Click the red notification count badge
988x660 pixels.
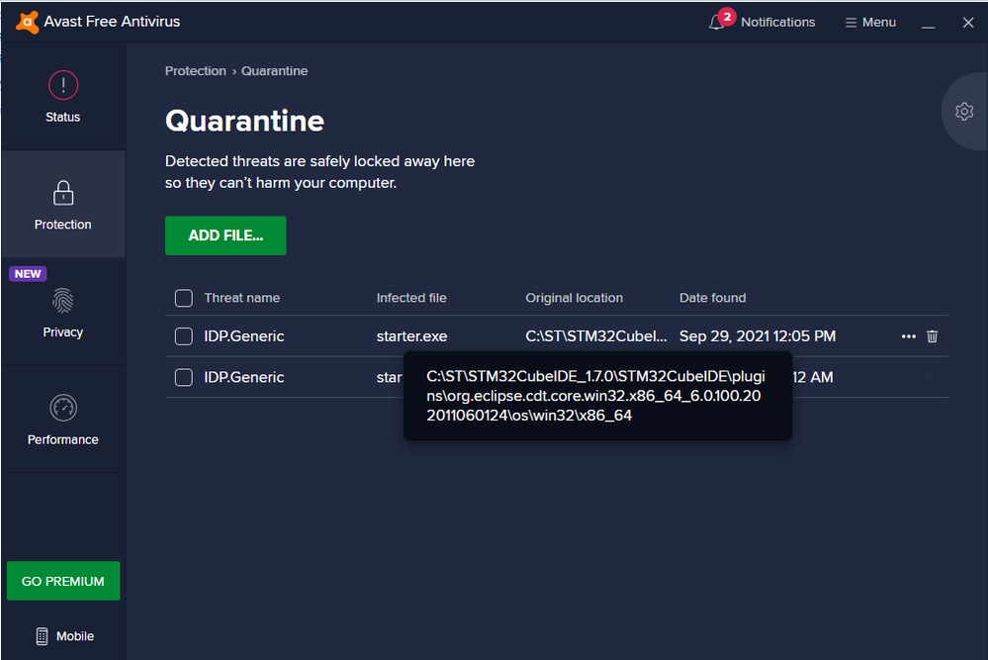[x=727, y=17]
